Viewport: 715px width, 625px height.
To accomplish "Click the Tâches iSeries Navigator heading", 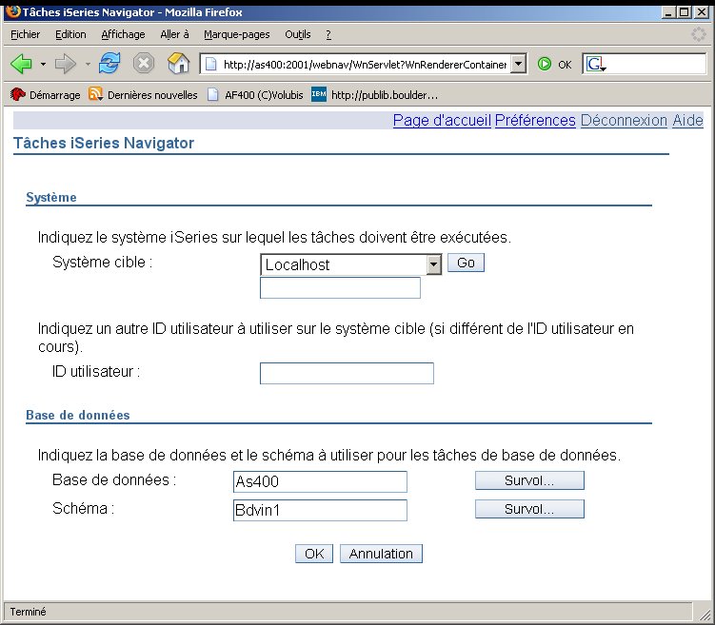I will 104,143.
